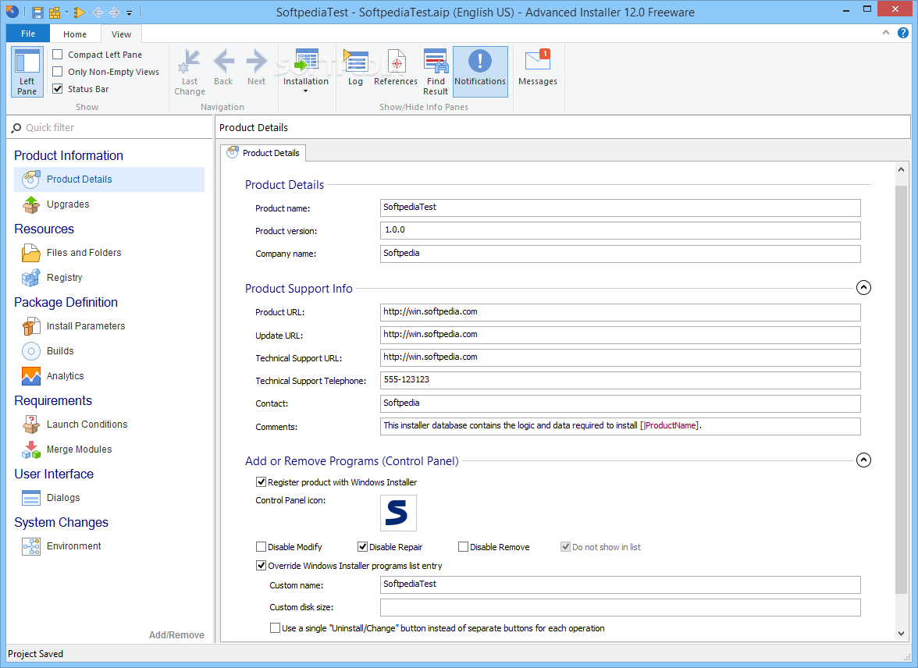Open the Messages envelope icon
The image size is (918, 668).
click(x=537, y=67)
